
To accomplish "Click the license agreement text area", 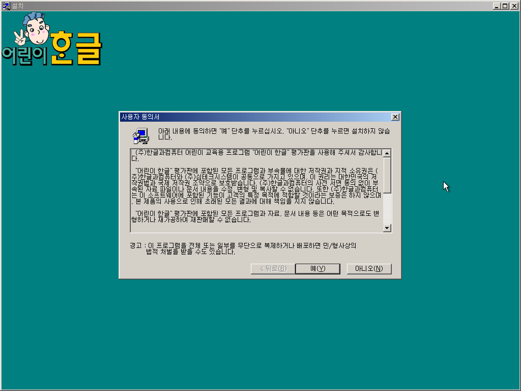I will (256, 191).
